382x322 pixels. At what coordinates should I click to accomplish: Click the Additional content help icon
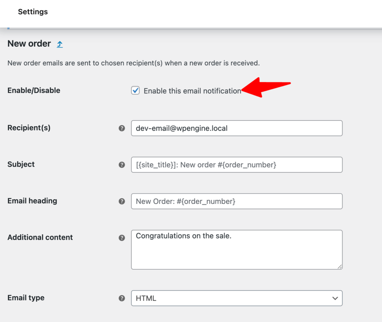[122, 238]
